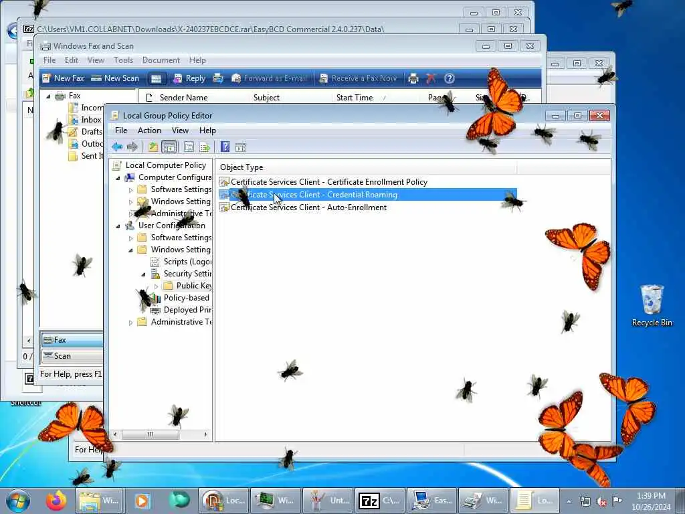Collapse the User Configuration tree node
Image resolution: width=685 pixels, height=514 pixels.
118,226
